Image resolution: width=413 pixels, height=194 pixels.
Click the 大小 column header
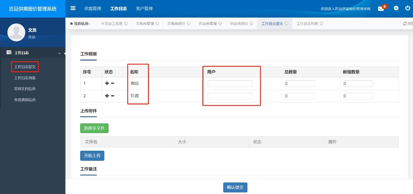point(182,142)
